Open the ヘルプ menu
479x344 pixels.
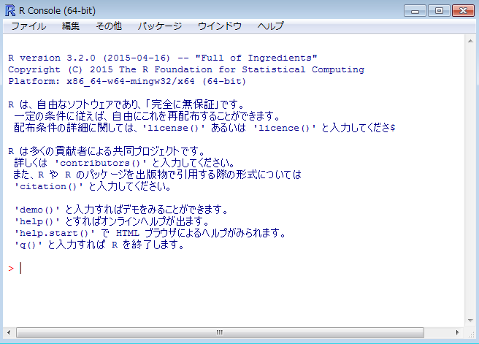click(x=270, y=26)
